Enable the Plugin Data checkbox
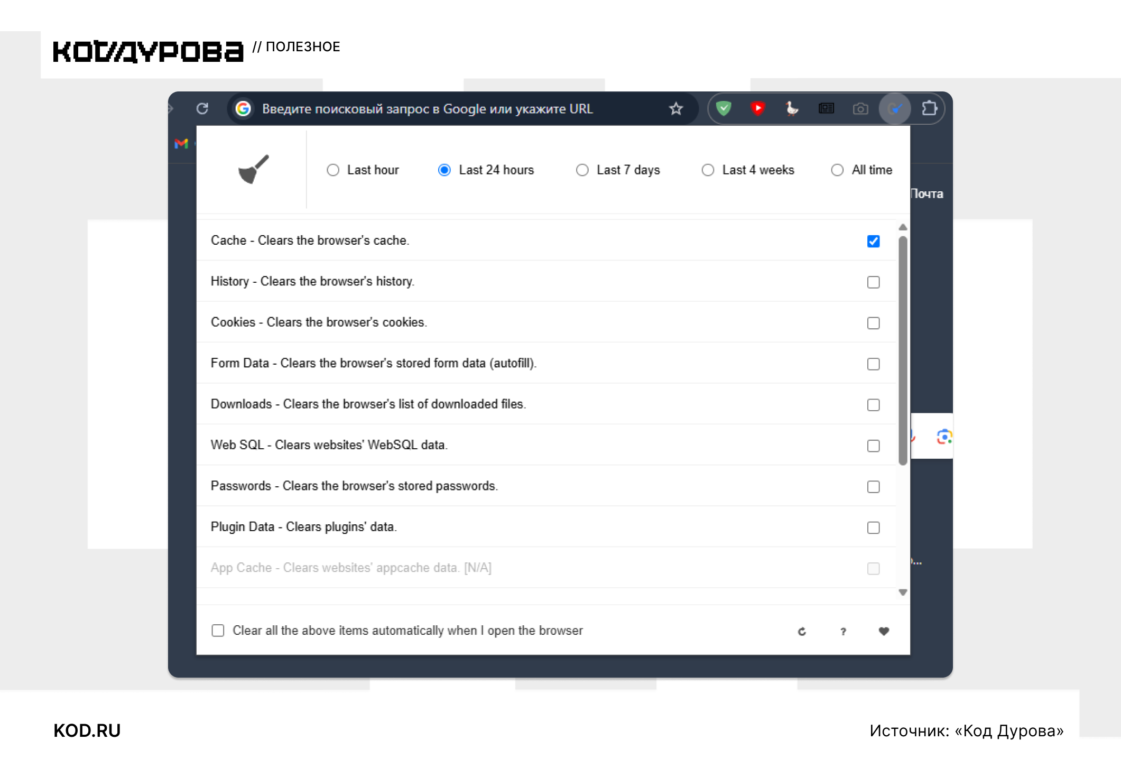Screen dimensions: 1121x768 (x=873, y=528)
